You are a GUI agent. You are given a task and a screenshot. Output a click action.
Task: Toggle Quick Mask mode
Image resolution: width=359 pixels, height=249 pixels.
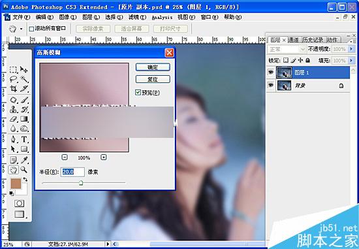(x=19, y=203)
